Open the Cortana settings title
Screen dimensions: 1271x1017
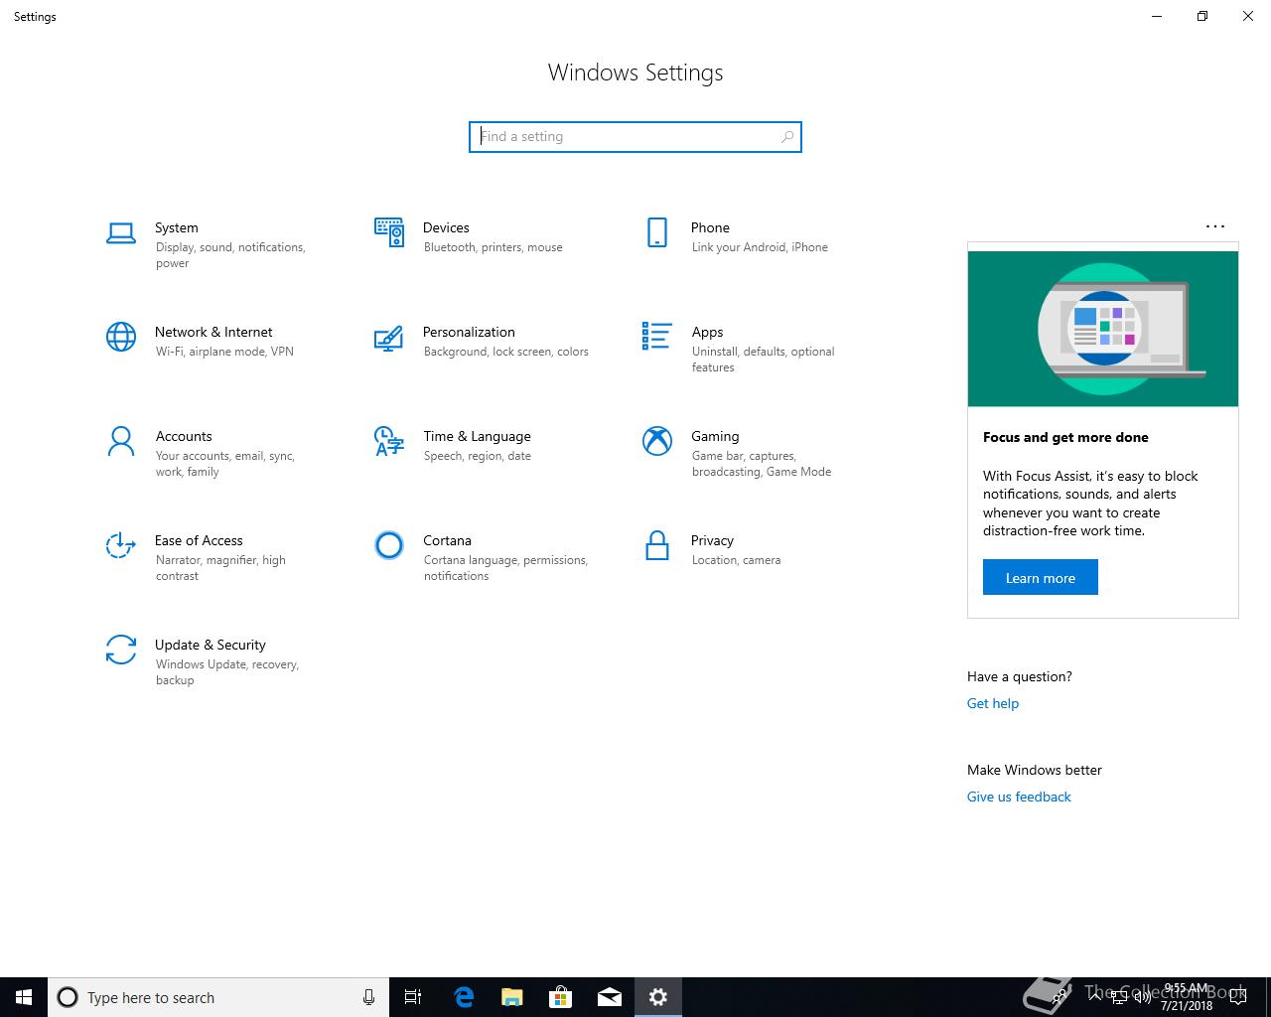tap(447, 540)
